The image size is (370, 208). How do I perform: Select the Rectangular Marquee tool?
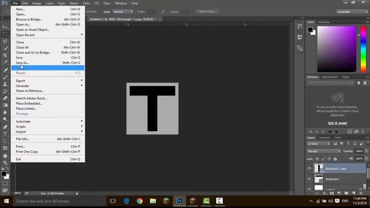5,35
